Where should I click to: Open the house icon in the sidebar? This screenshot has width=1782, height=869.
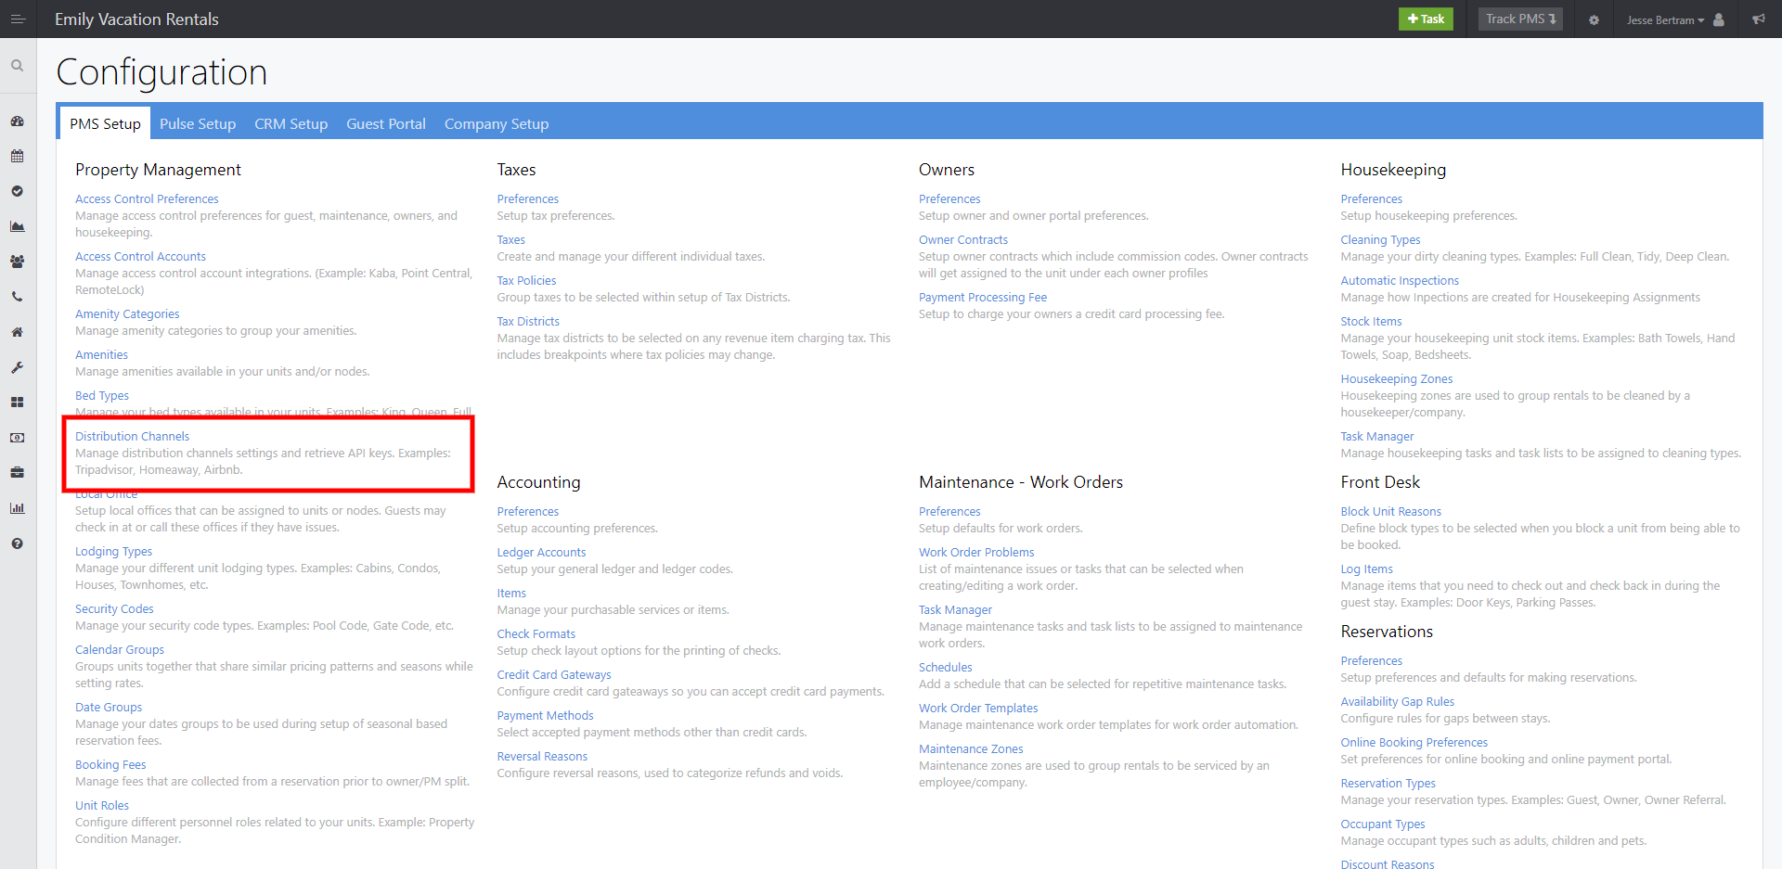[x=18, y=332]
